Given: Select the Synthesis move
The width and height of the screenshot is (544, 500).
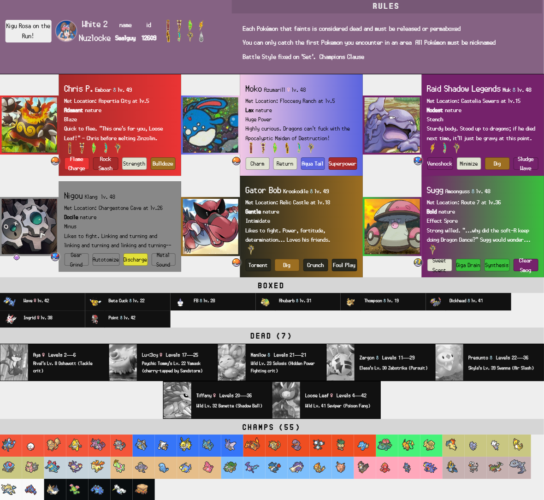Looking at the screenshot, I should click(497, 265).
